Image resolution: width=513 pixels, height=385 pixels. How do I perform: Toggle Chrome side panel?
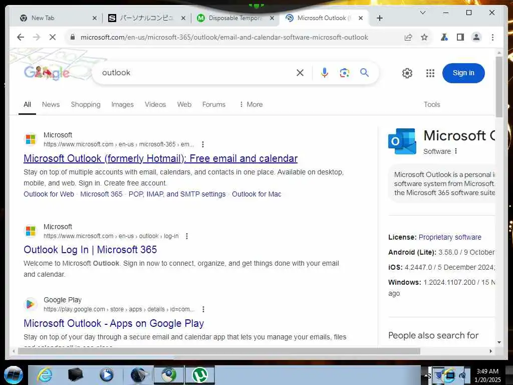tap(460, 37)
